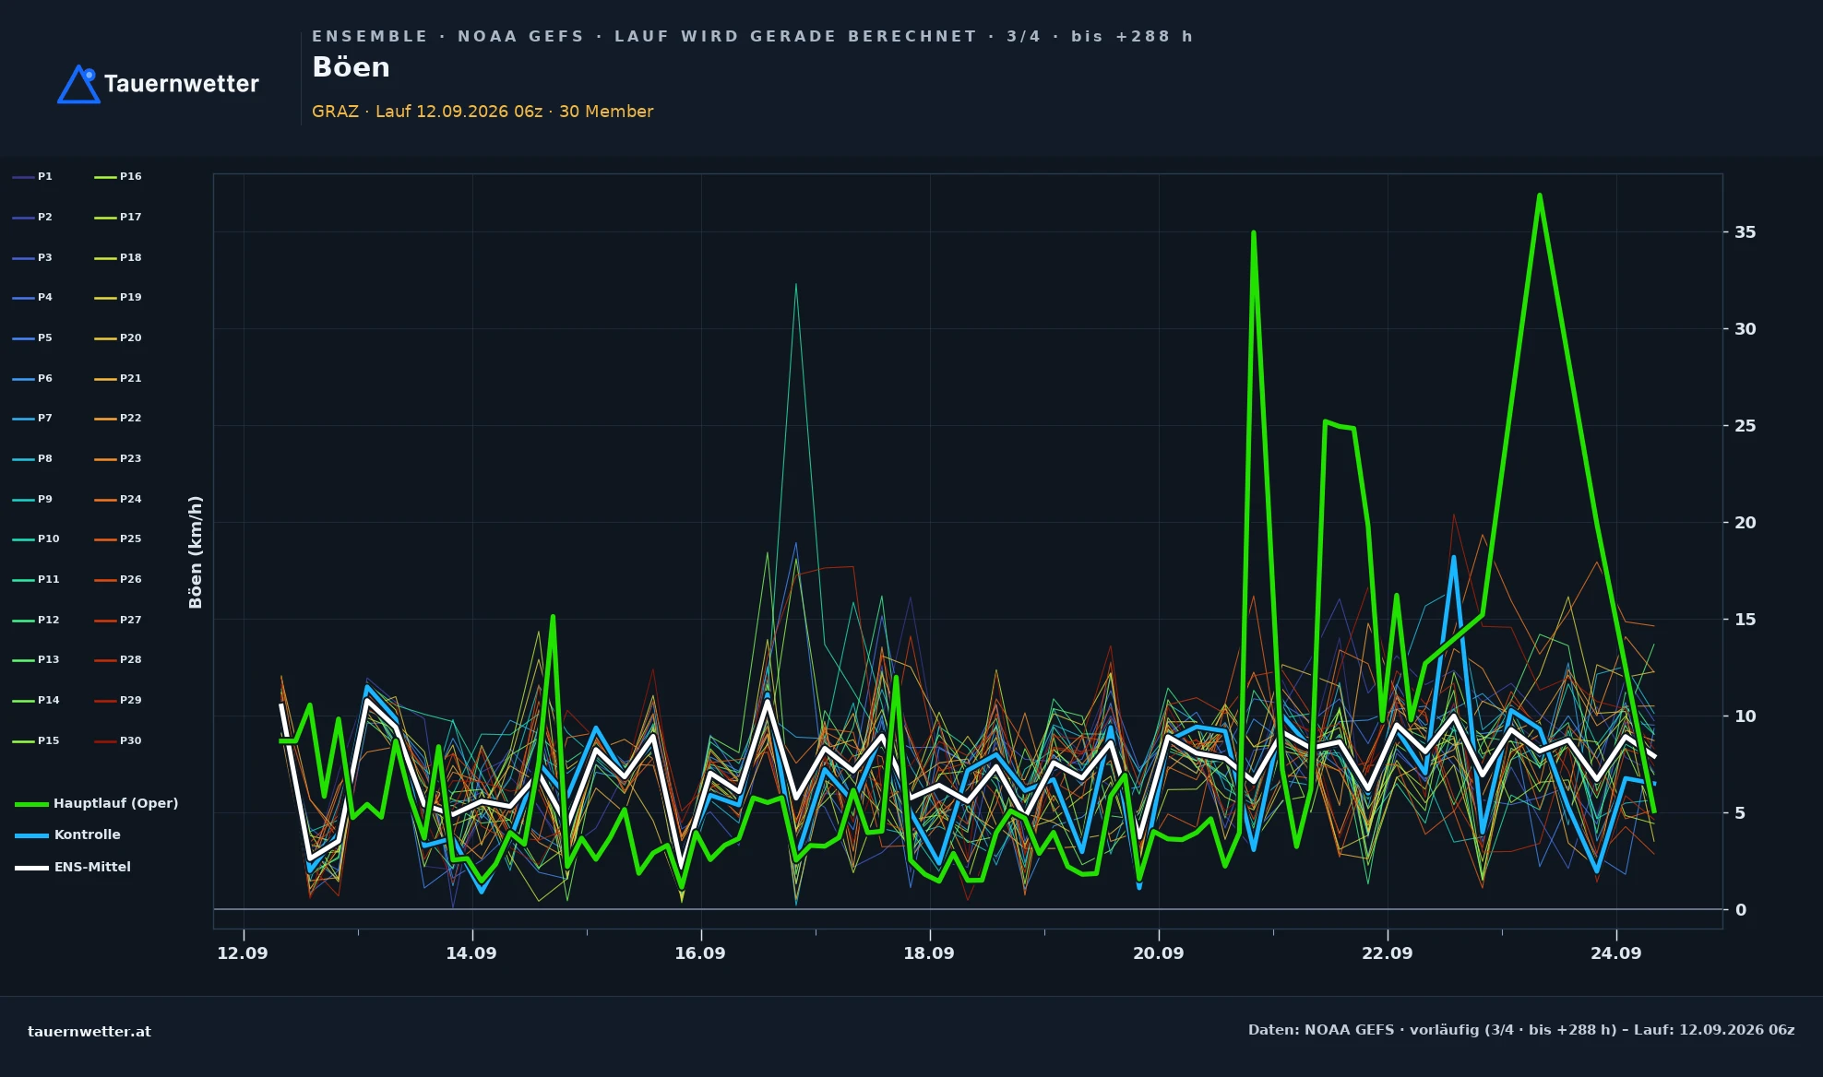Highlight member P28 via the legend
This screenshot has width=1823, height=1077.
[x=118, y=659]
